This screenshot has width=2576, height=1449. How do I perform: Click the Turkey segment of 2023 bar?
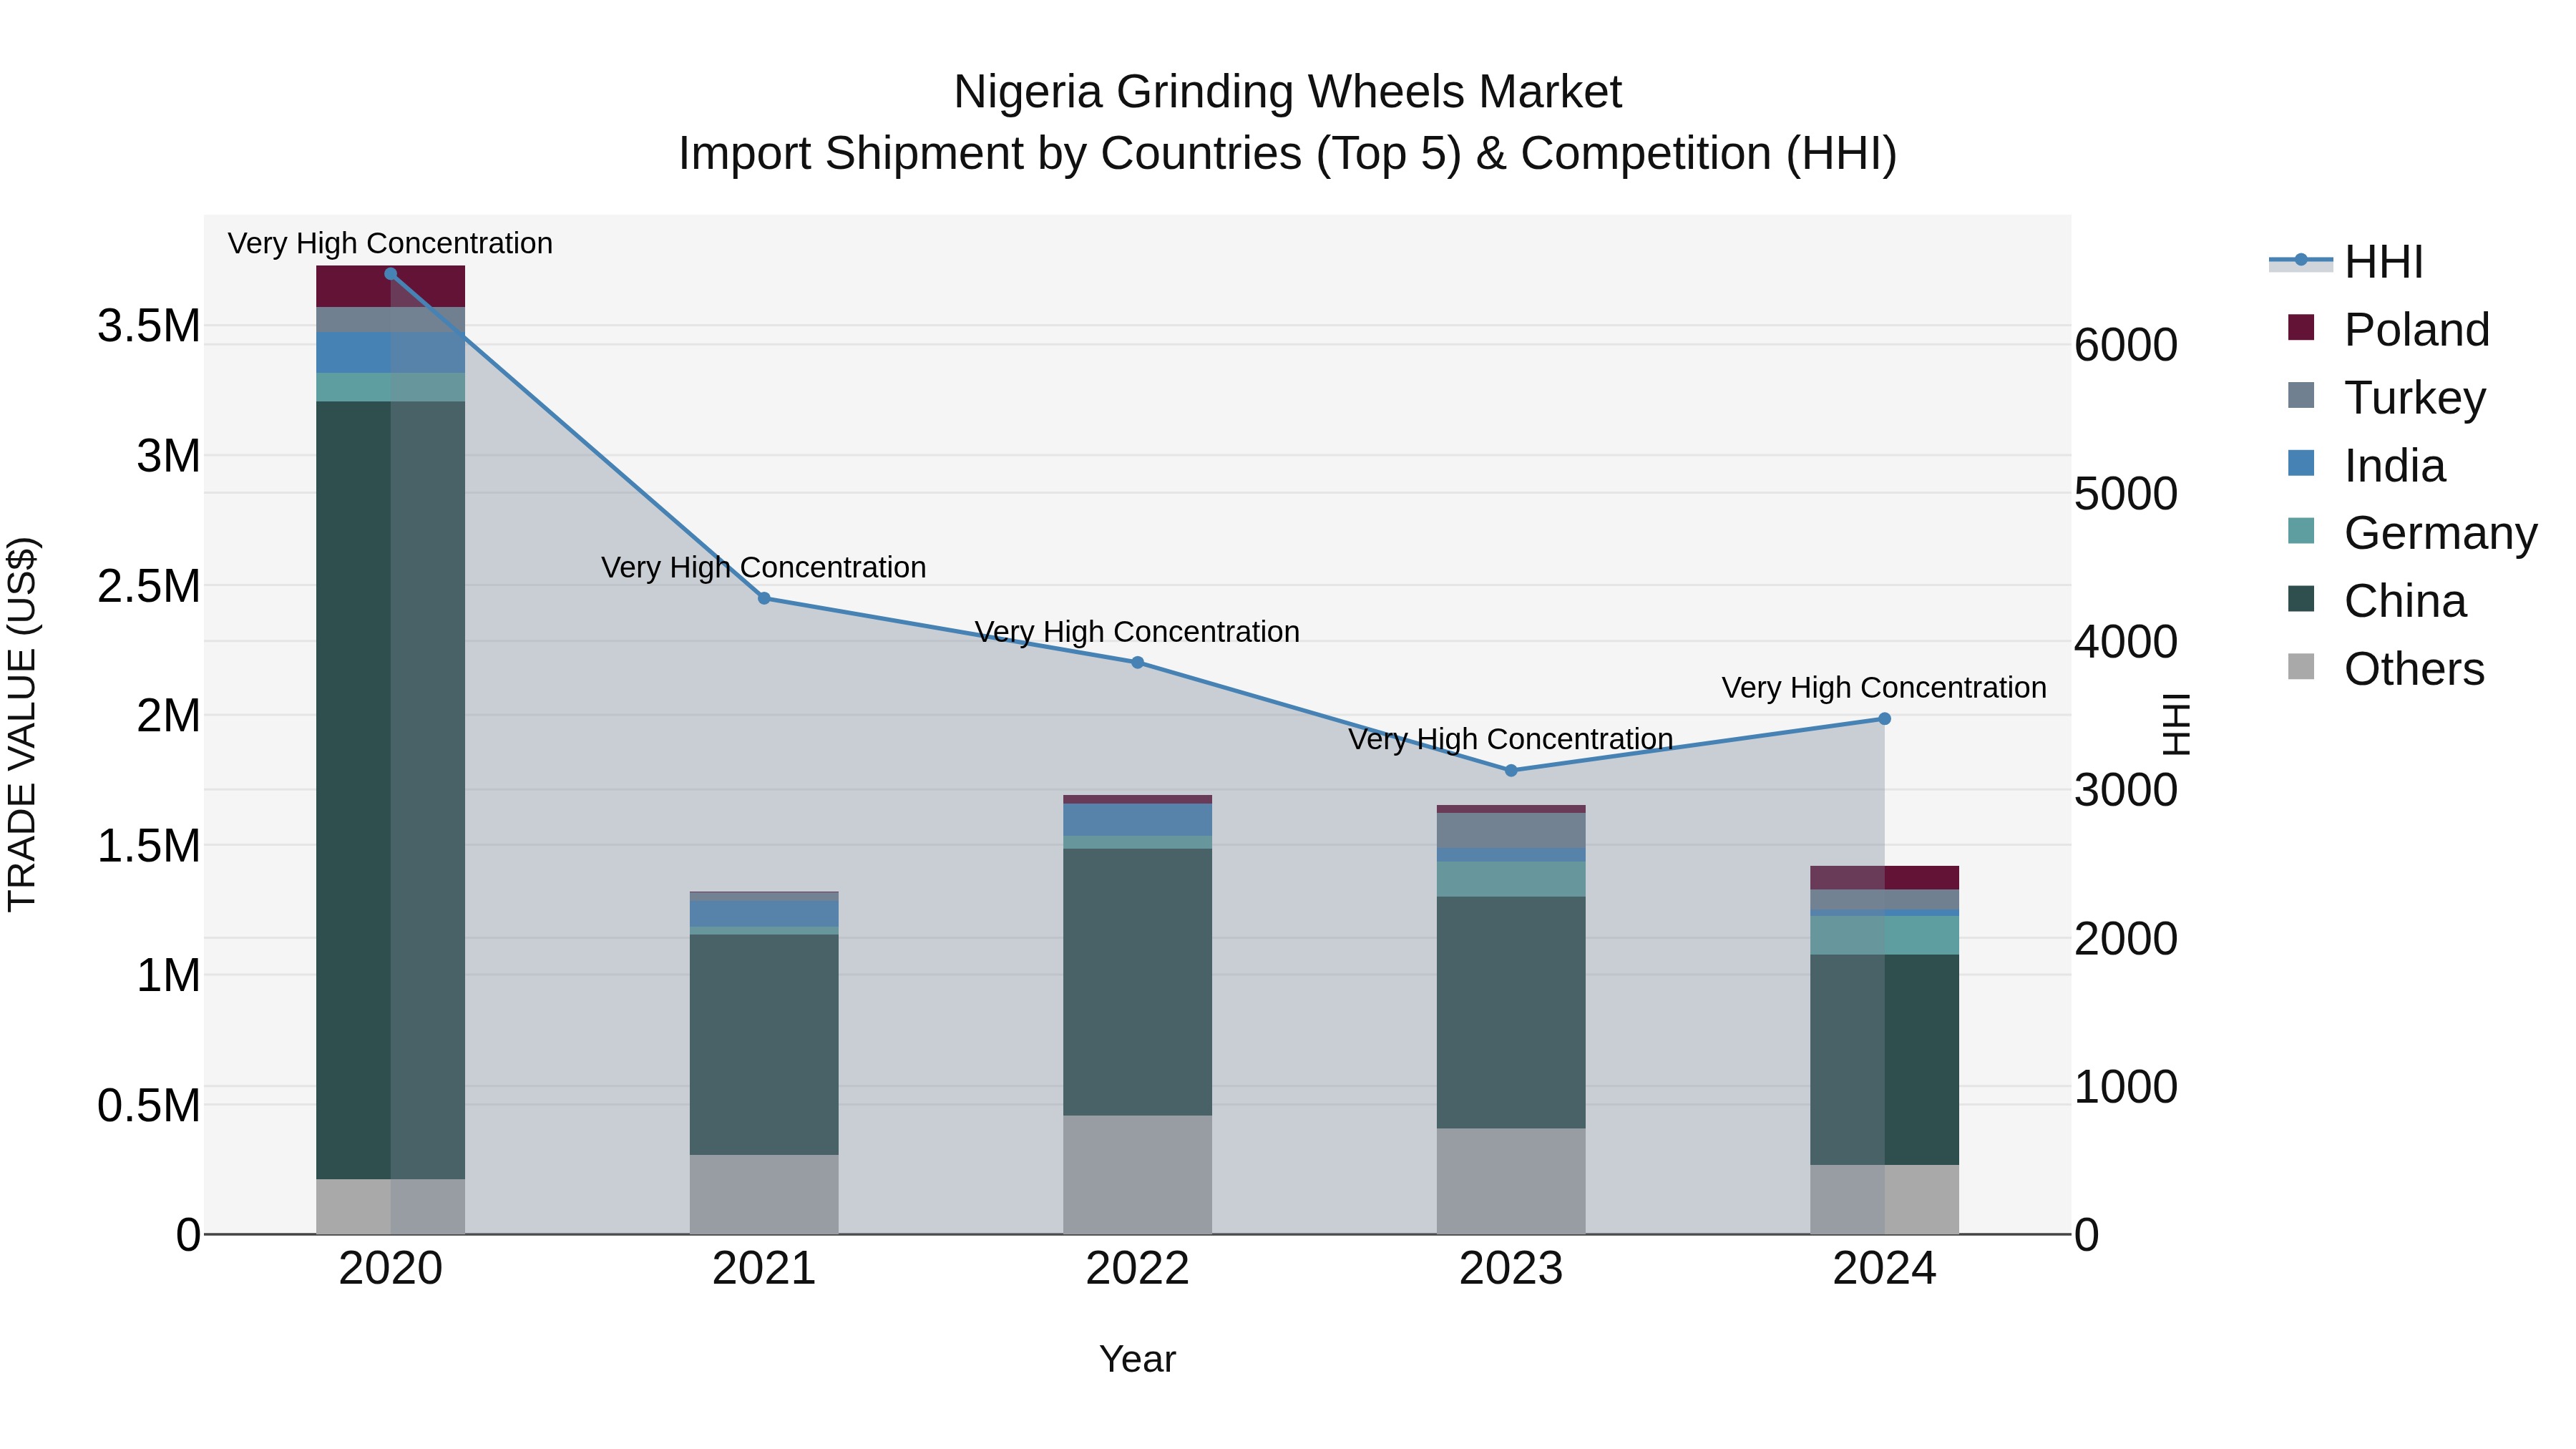pos(1511,831)
